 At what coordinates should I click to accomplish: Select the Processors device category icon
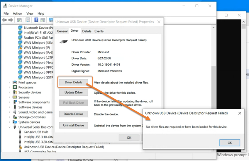point(15,87)
